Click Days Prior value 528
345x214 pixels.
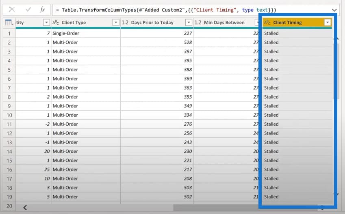(188, 43)
